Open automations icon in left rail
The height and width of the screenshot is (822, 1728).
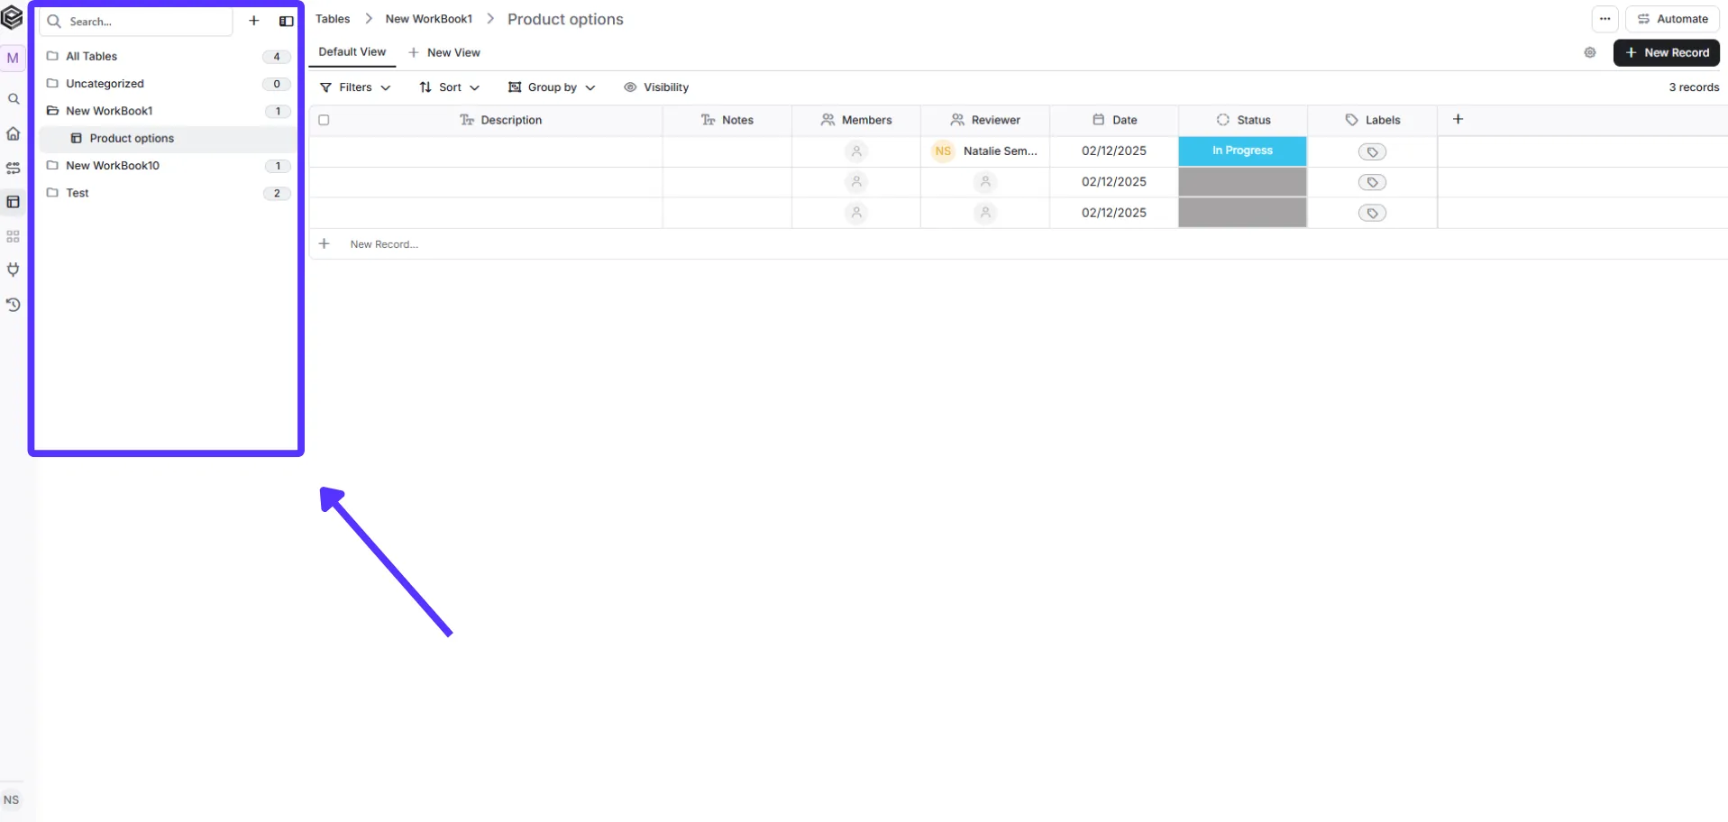click(13, 169)
